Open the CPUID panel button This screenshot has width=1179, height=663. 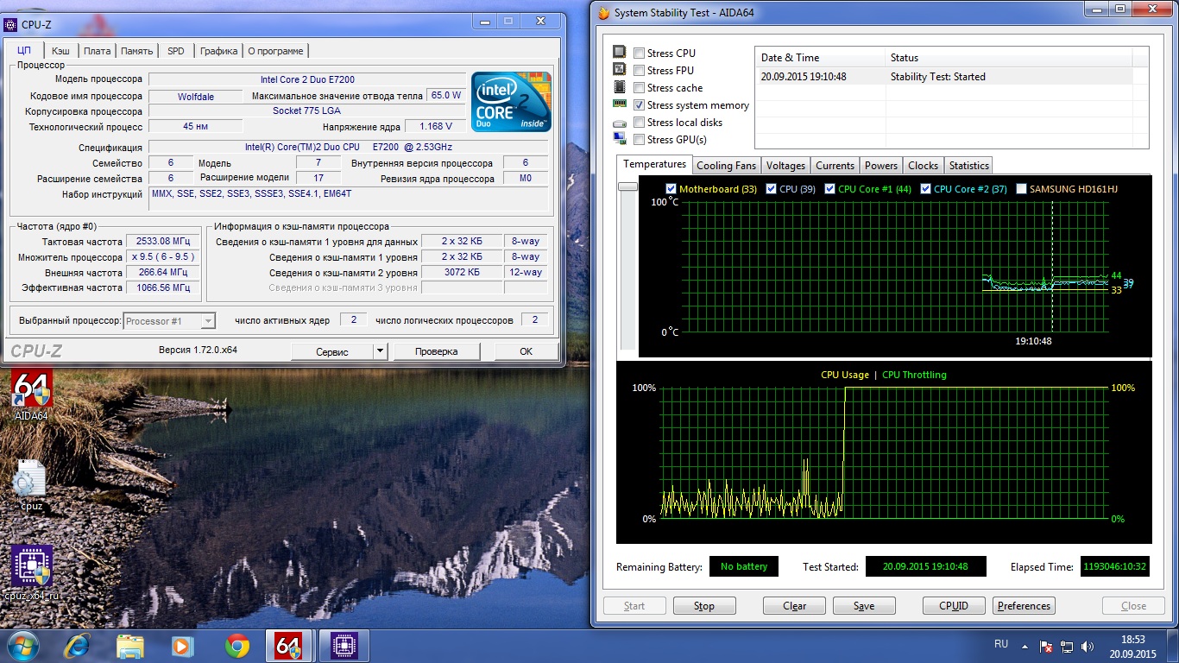click(x=954, y=606)
